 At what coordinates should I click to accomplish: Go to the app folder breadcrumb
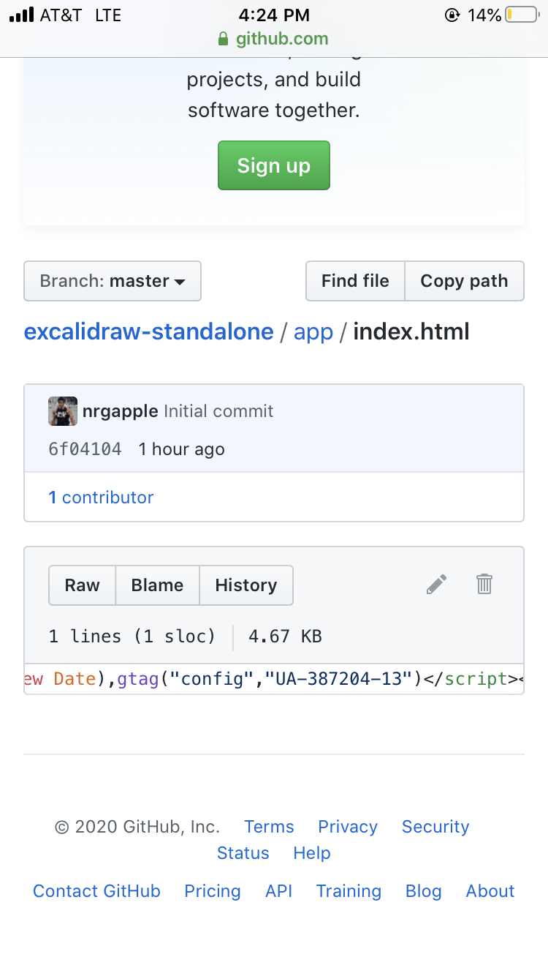[313, 333]
